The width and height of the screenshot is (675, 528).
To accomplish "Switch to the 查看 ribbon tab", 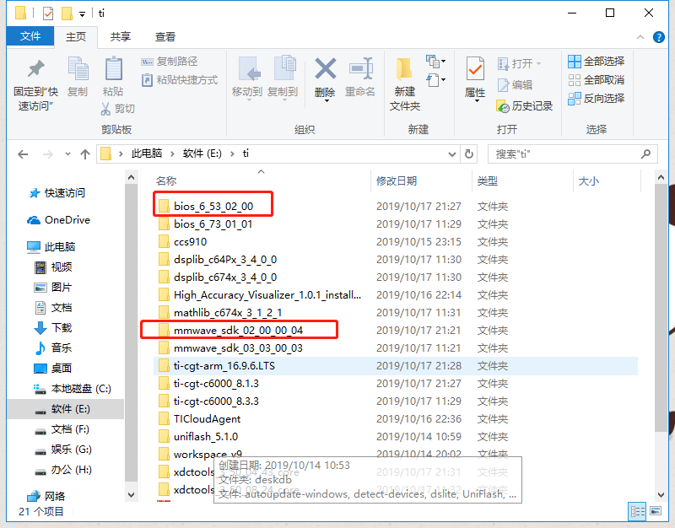I will (x=165, y=37).
